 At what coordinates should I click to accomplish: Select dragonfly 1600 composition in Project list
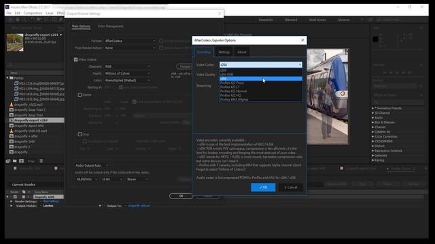tap(24, 142)
